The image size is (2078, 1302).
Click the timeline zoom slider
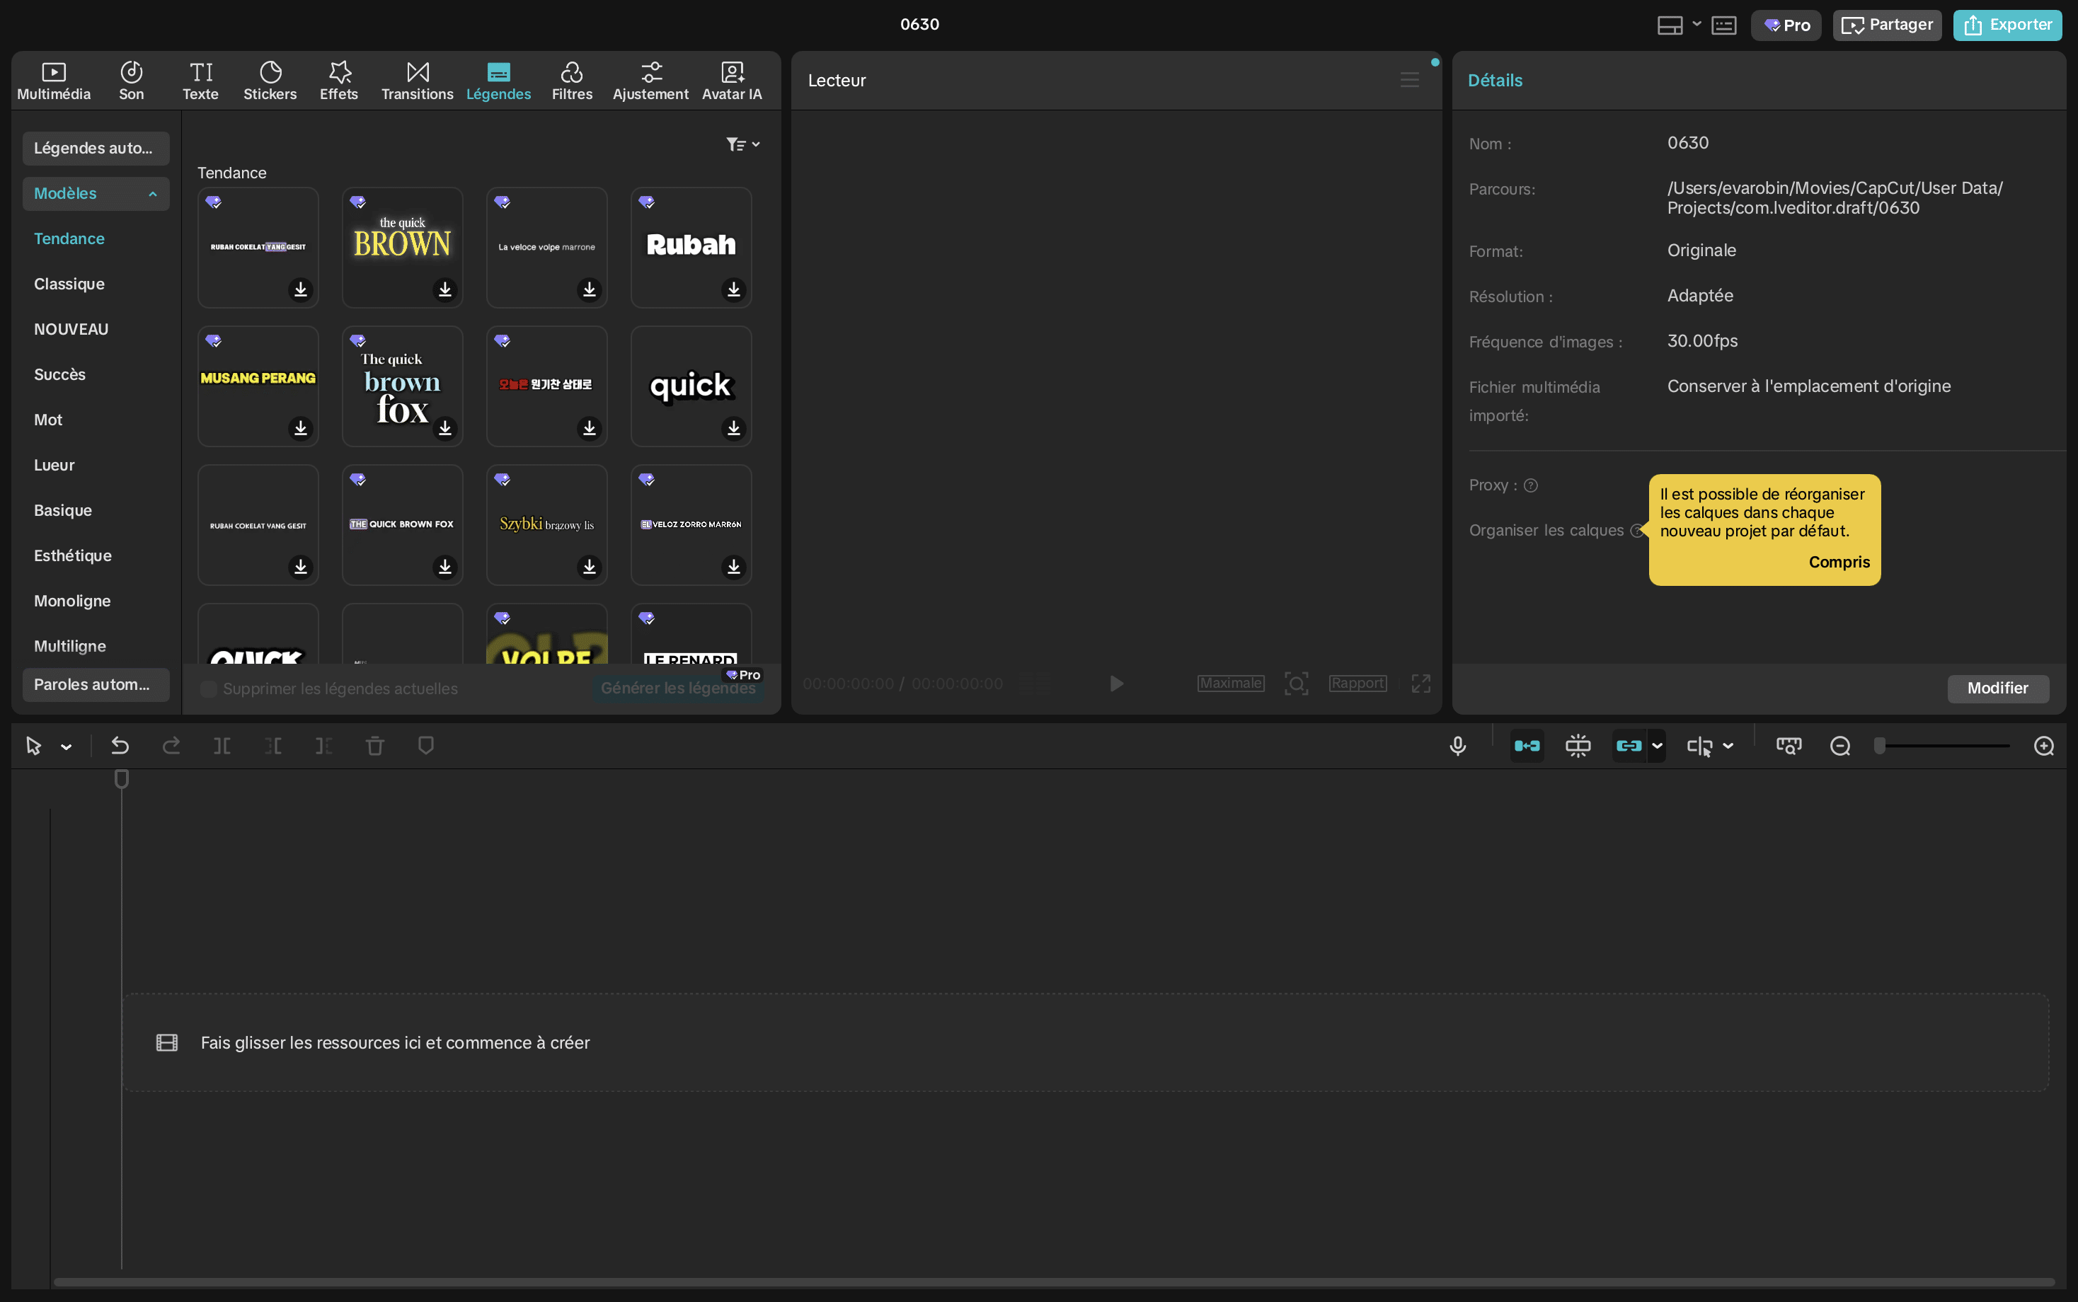[1943, 746]
